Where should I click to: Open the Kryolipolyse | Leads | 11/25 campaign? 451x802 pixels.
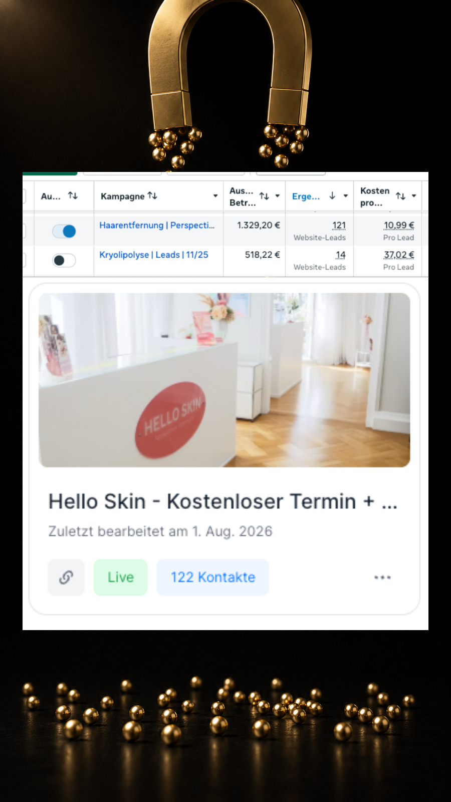(x=154, y=255)
